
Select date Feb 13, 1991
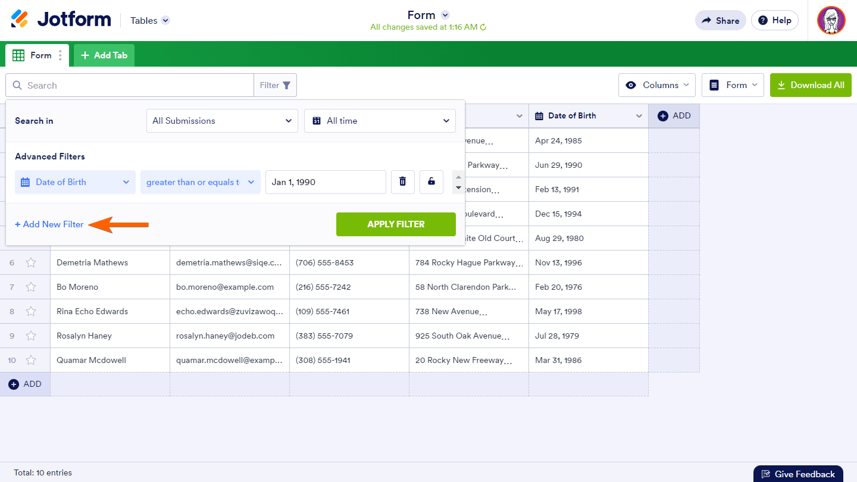[589, 189]
